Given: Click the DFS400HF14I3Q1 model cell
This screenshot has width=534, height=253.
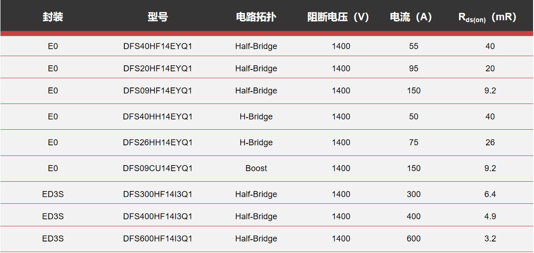Looking at the screenshot, I should (x=157, y=216).
